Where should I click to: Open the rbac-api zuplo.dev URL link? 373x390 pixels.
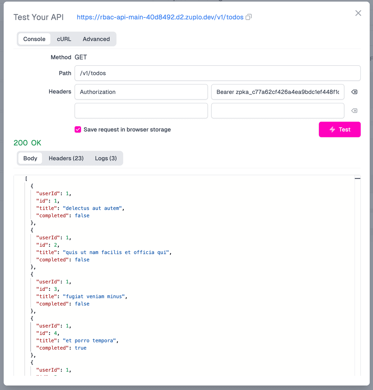(160, 17)
